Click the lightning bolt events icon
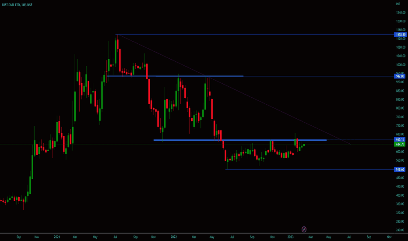Viewport: 408px width, 241px height. coord(304,229)
